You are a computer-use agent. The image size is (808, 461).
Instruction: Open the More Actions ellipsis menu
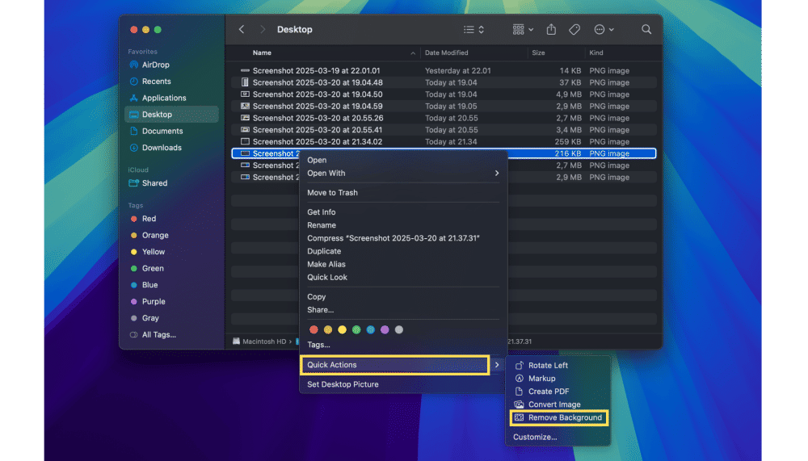click(x=604, y=29)
